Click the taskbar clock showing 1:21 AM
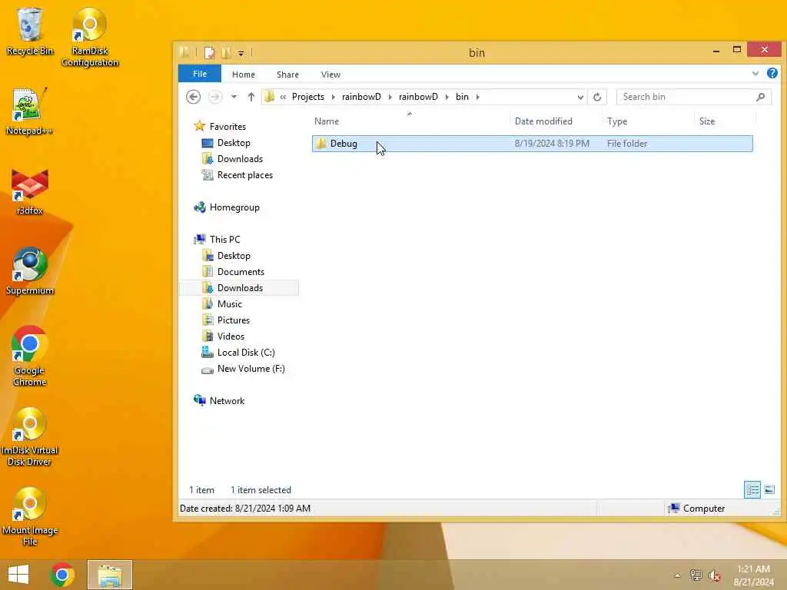The image size is (787, 590). click(753, 575)
